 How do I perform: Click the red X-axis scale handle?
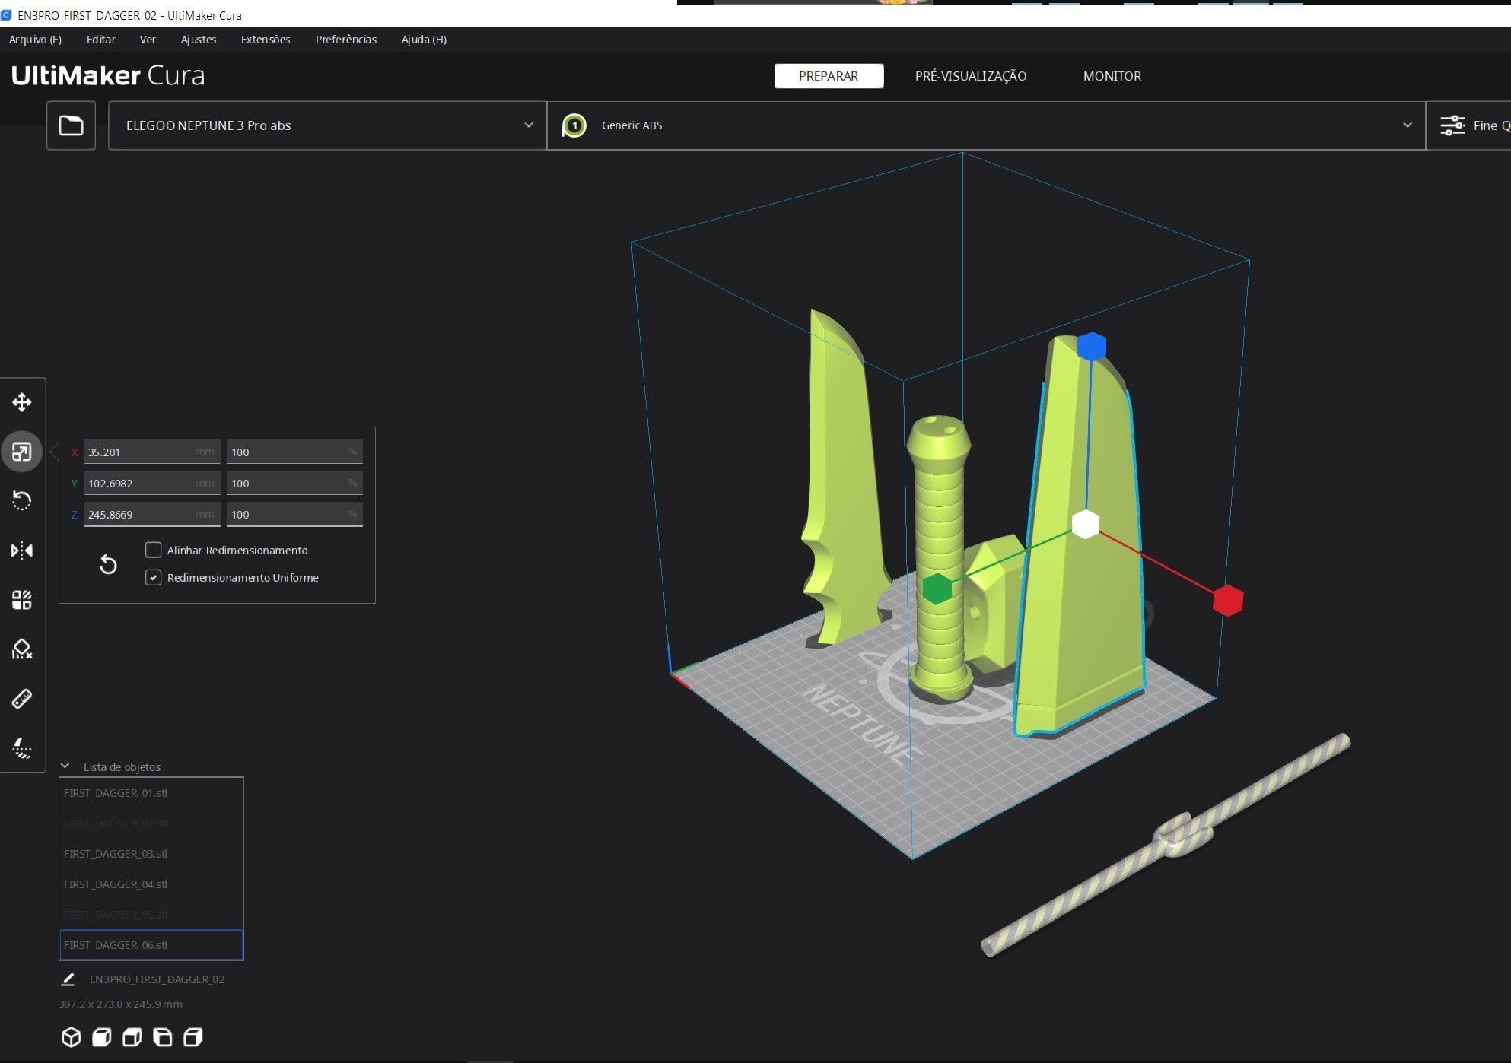[x=1227, y=601]
